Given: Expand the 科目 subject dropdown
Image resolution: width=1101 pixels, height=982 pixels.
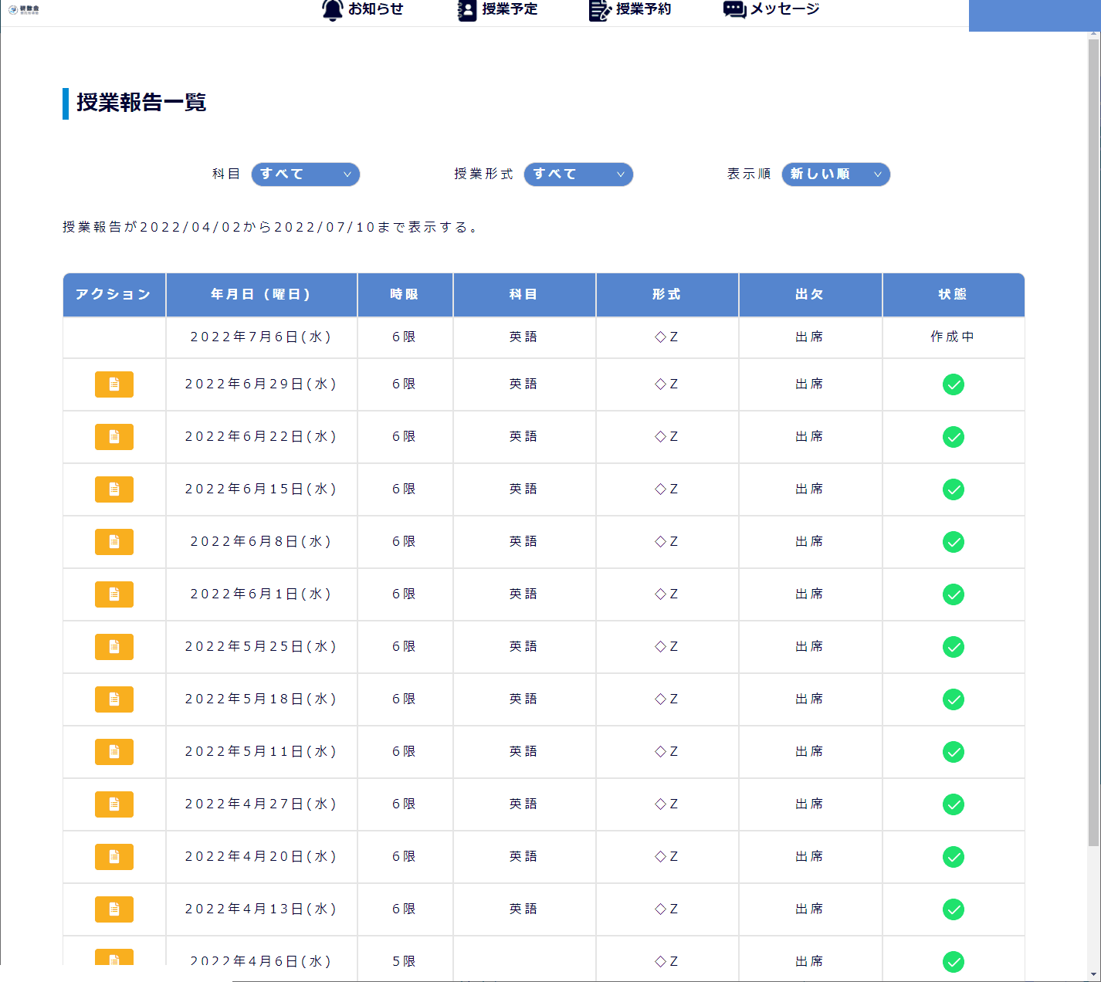Looking at the screenshot, I should pos(306,174).
